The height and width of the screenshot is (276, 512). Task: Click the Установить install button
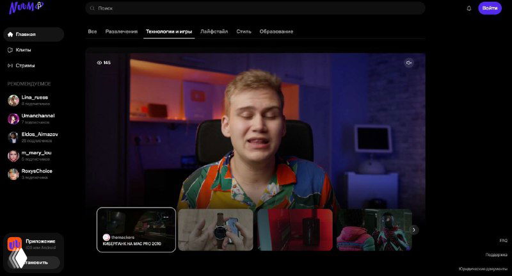pos(34,263)
